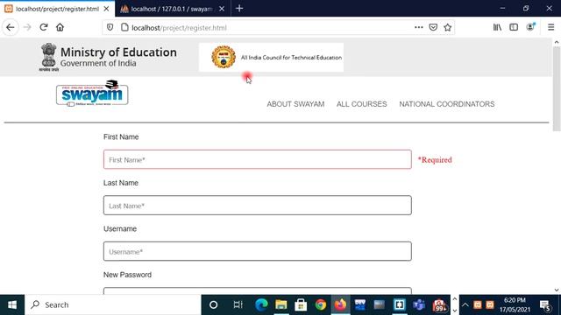
Task: Click the Ministry of Education emblem
Action: point(49,57)
